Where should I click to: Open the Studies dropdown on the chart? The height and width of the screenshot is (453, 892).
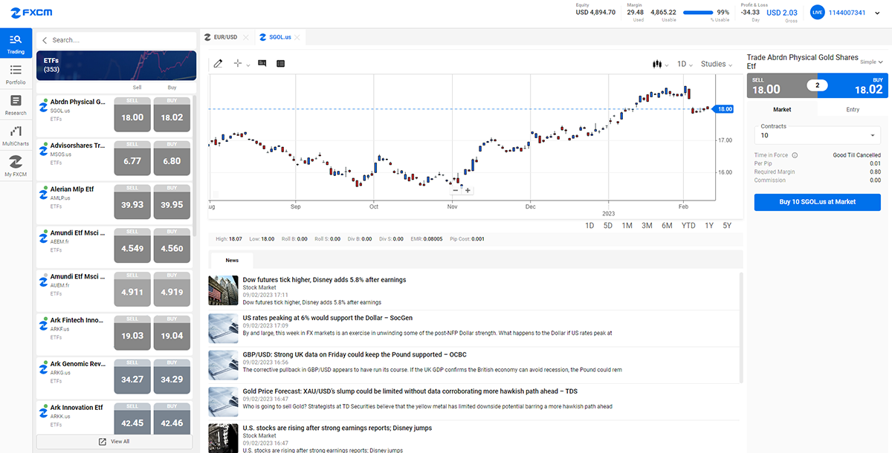point(713,64)
